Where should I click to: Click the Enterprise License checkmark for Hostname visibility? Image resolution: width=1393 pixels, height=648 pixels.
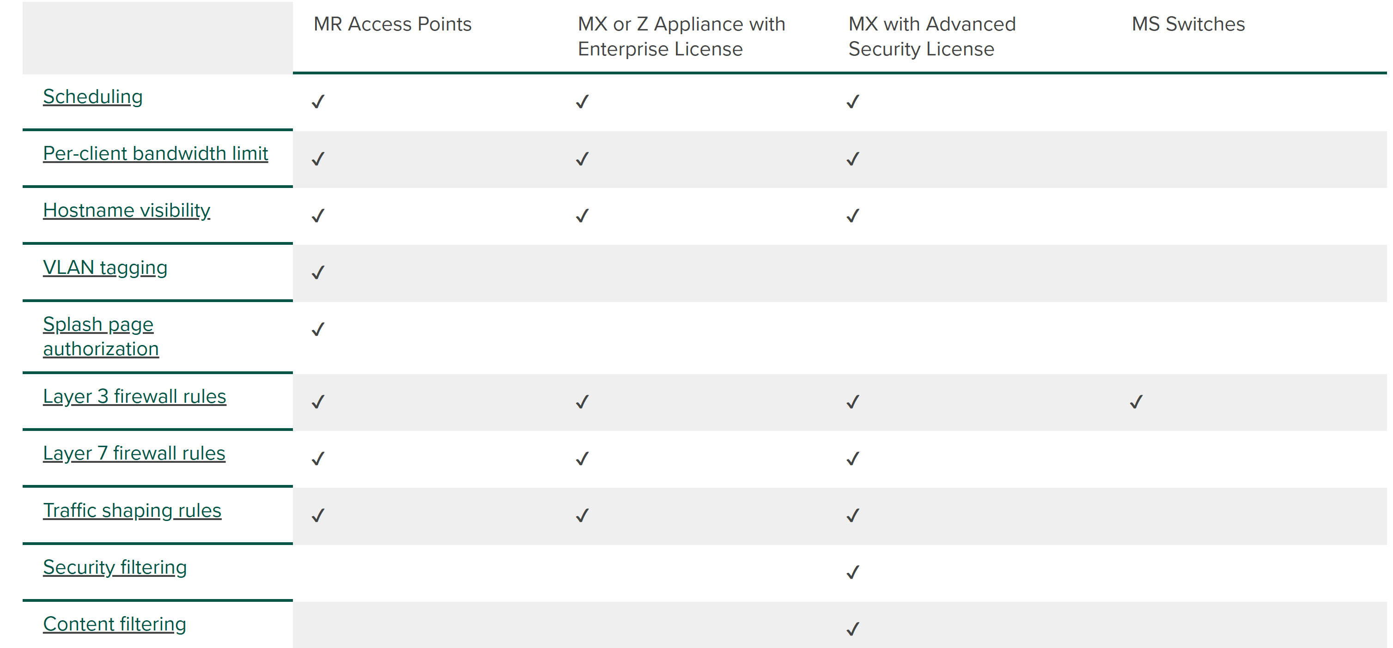583,216
